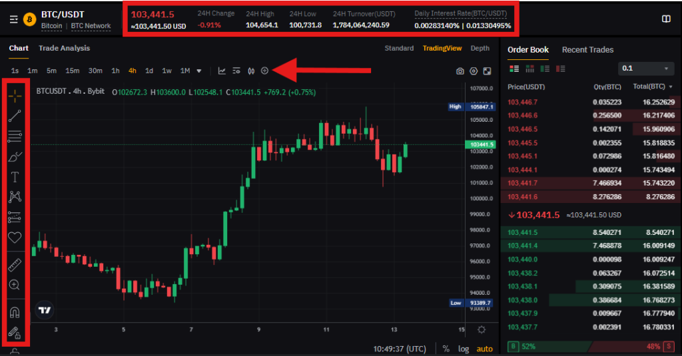Expand the Total(BTC) column dropdown
This screenshot has width=682, height=356.
coord(671,87)
